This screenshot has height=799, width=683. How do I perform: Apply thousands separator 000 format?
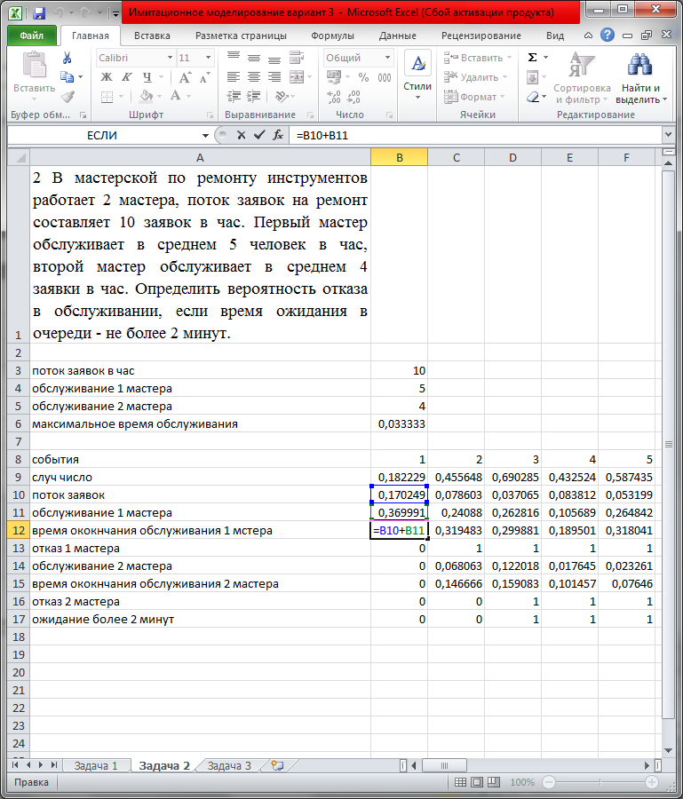tap(385, 77)
